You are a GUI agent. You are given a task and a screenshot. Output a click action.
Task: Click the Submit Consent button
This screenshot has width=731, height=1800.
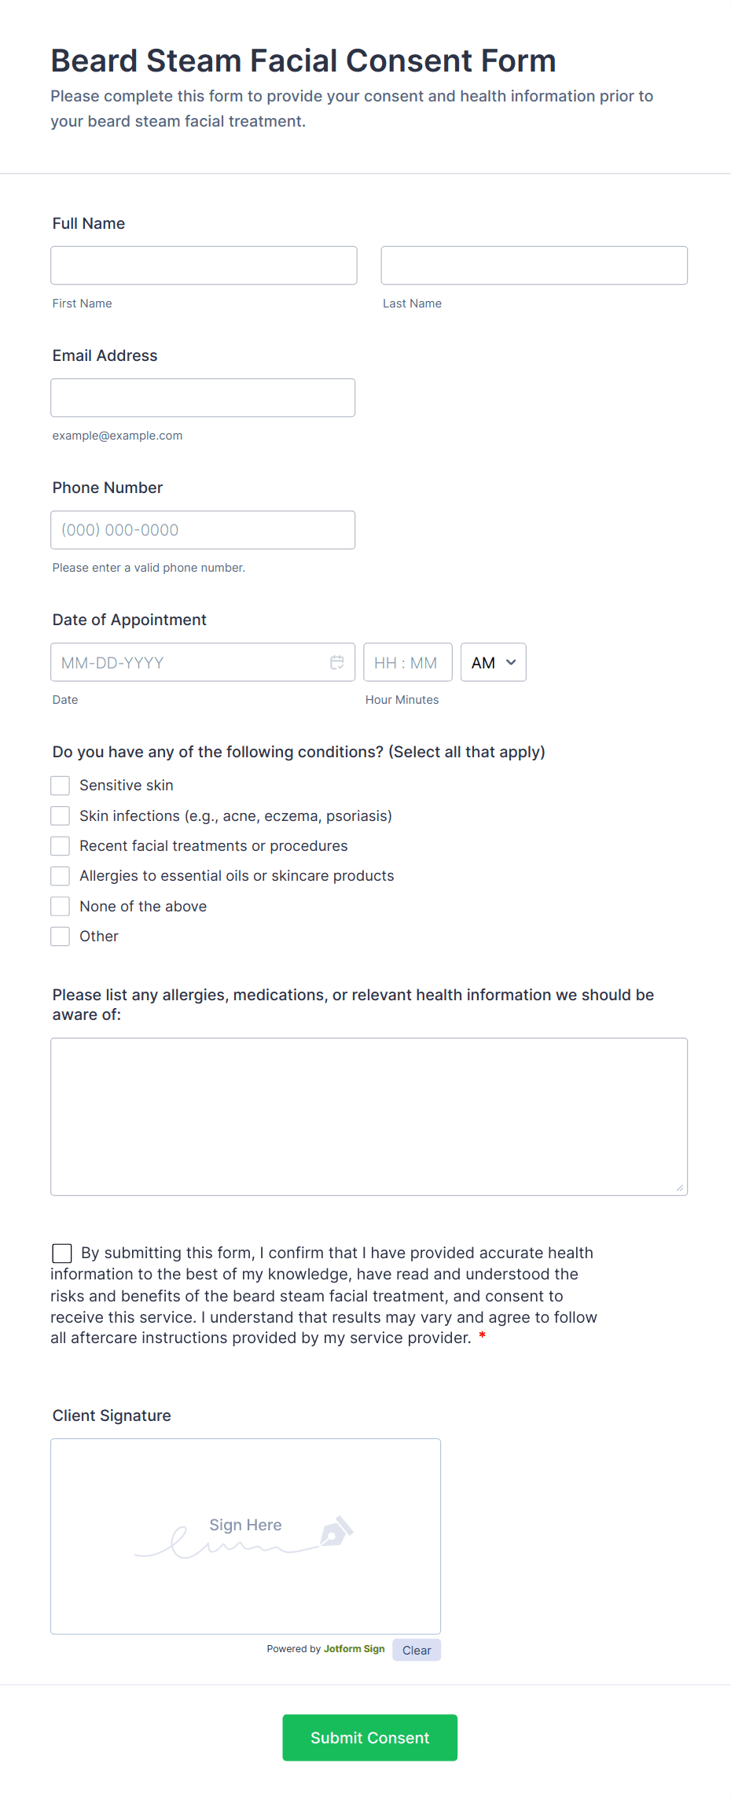(x=370, y=1738)
